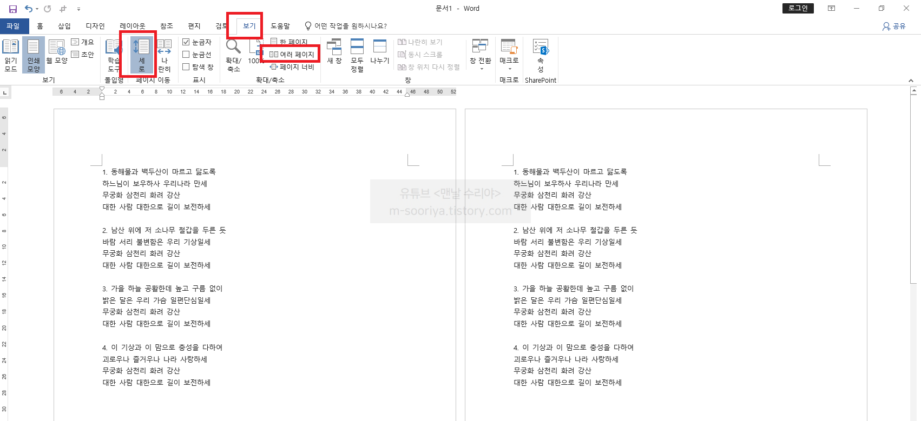Switch to the 디자인 (Design) tab
Image resolution: width=921 pixels, height=421 pixels.
(x=95, y=26)
